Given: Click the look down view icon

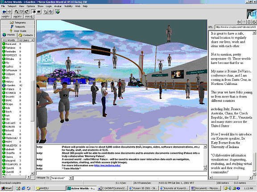Looking at the screenshot, I should coord(27,12).
